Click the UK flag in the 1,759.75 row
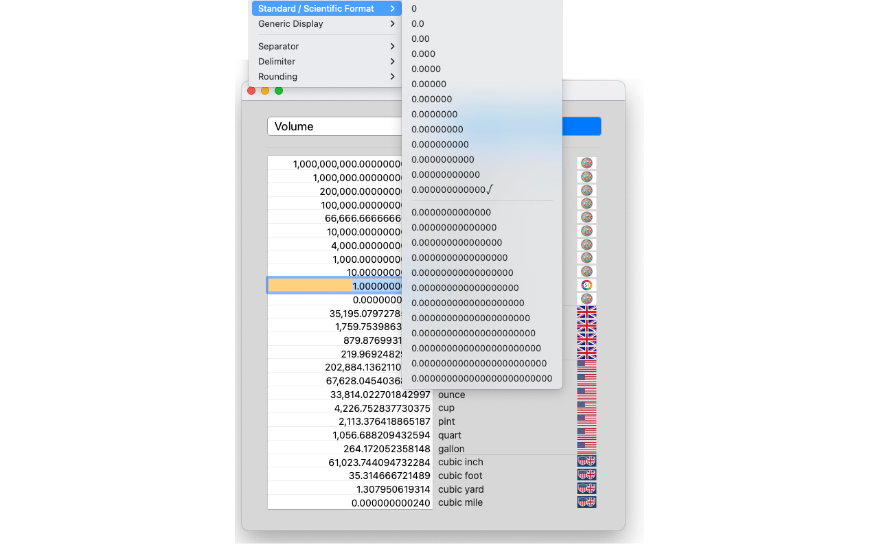The height and width of the screenshot is (549, 879). (586, 326)
